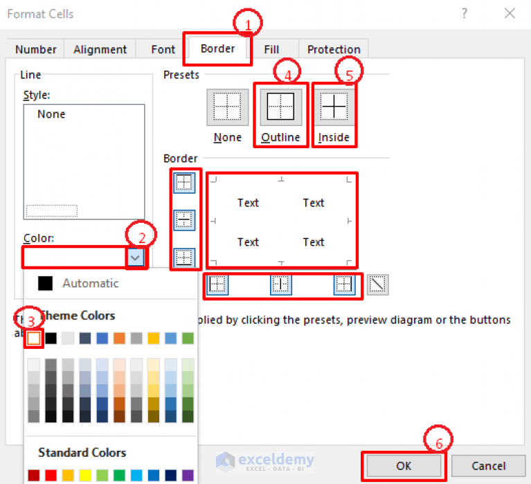
Task: Open the Color dropdown arrow
Action: (x=136, y=258)
